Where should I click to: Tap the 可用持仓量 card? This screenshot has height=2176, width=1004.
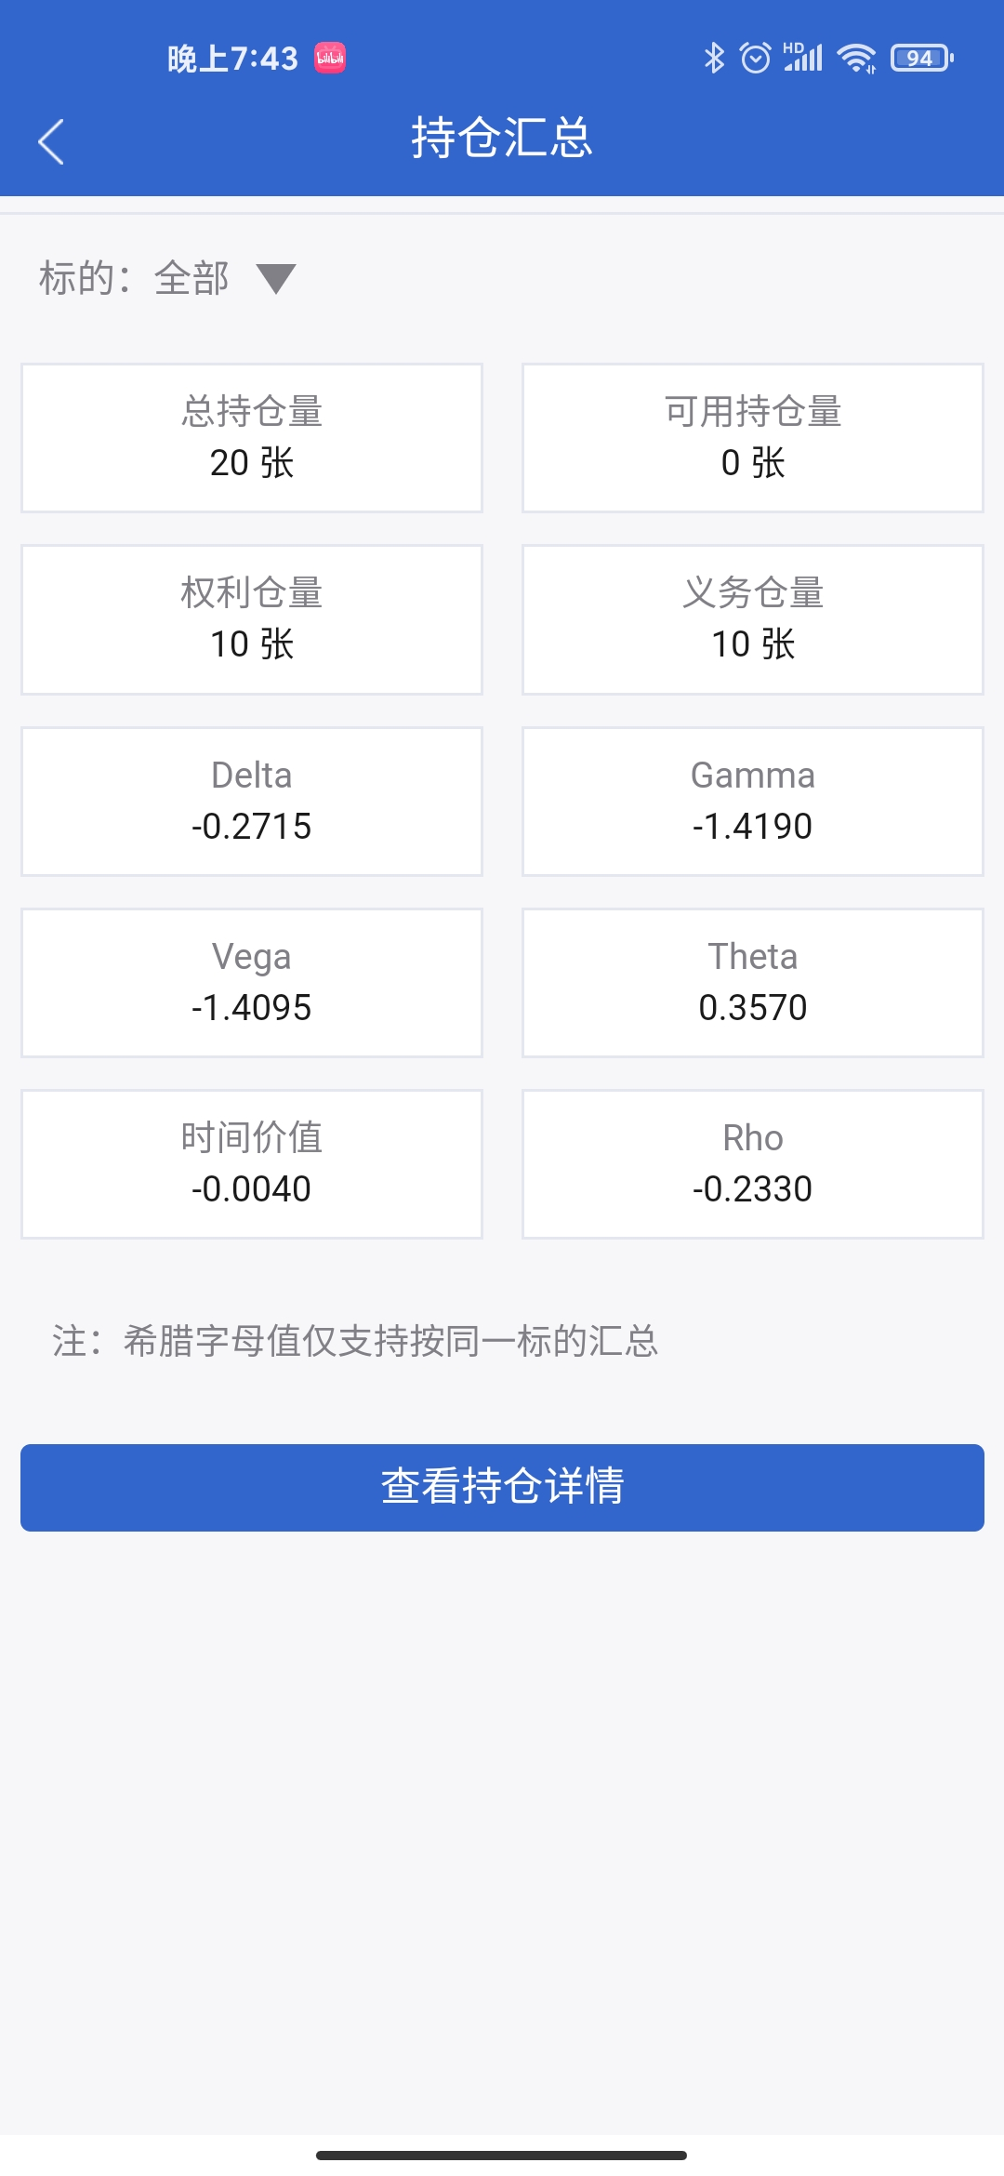pos(753,438)
